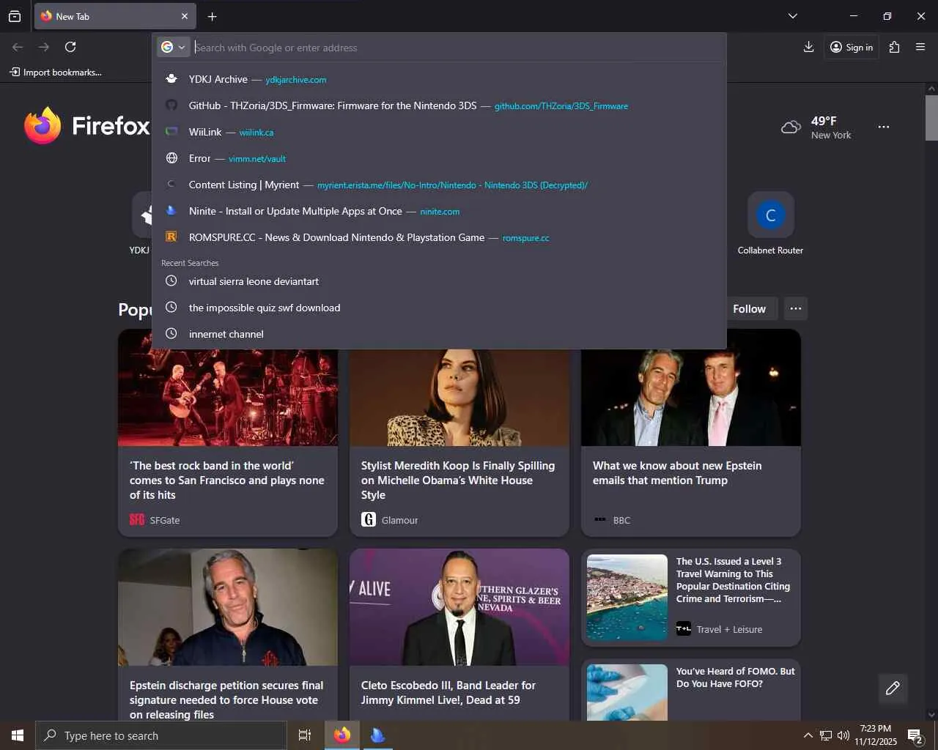Image resolution: width=938 pixels, height=750 pixels.
Task: Show hidden system tray icons
Action: pos(808,735)
